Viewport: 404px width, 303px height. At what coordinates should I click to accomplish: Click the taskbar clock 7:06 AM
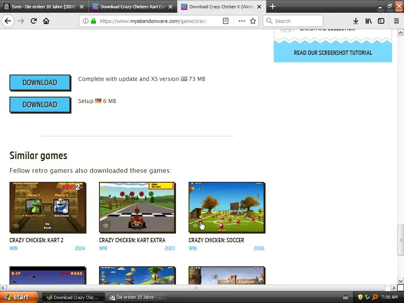(389, 297)
